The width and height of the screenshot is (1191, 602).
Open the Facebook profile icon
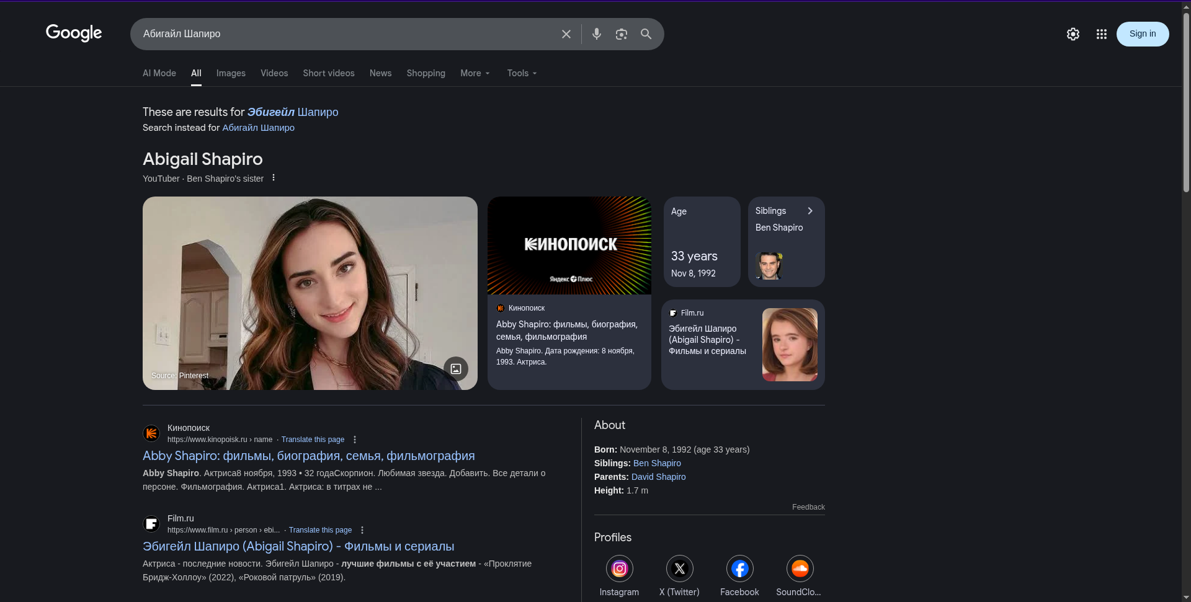pyautogui.click(x=740, y=569)
